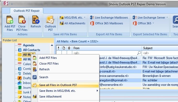
Task: Click the Journal folder icon
Action: pyautogui.click(x=20, y=87)
